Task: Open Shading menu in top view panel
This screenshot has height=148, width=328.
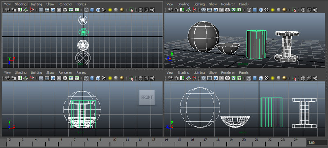Action: pyautogui.click(x=21, y=4)
